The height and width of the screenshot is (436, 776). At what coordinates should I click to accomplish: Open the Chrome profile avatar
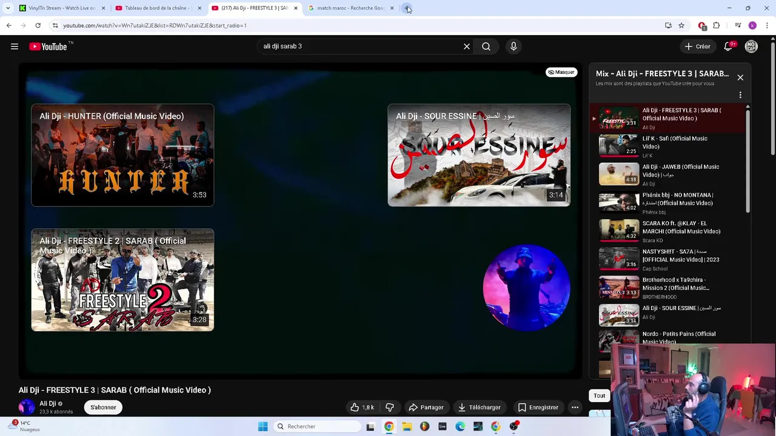(x=752, y=25)
